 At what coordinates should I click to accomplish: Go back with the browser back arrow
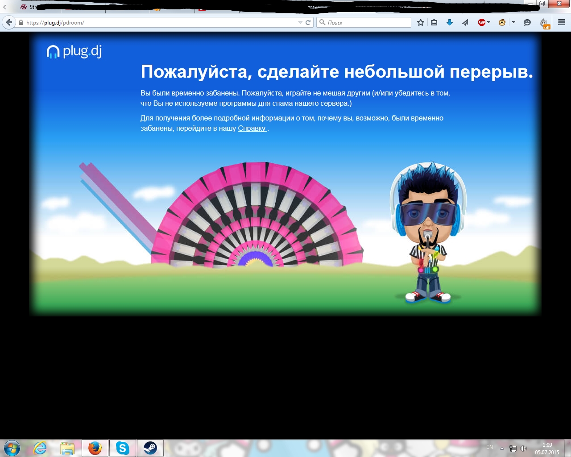(x=9, y=22)
